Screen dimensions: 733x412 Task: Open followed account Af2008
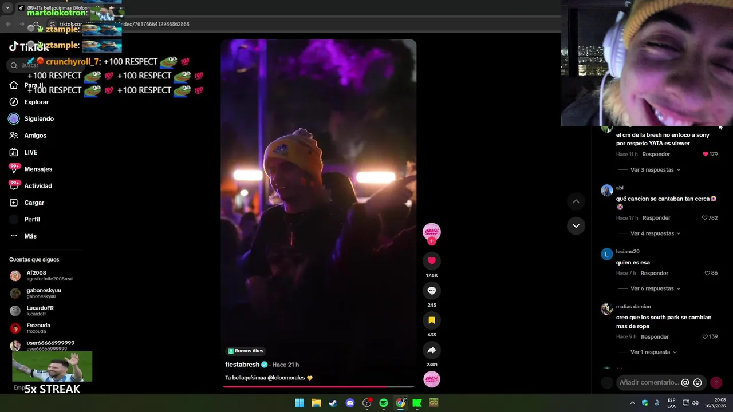(41, 276)
